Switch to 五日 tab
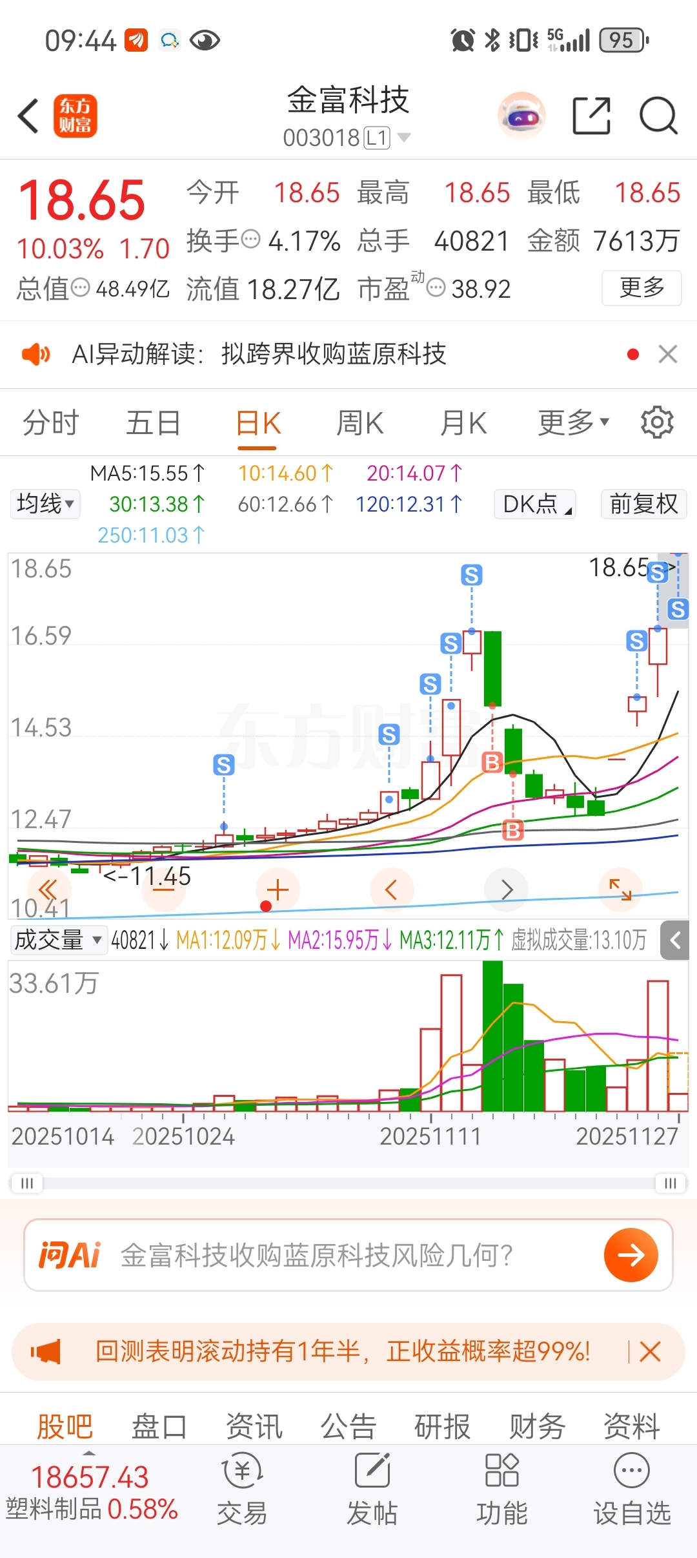Viewport: 697px width, 1558px height. pos(154,422)
